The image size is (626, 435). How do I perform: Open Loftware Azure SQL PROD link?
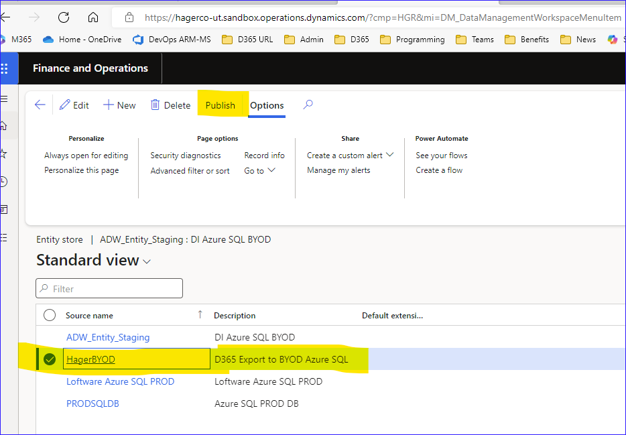click(x=120, y=381)
